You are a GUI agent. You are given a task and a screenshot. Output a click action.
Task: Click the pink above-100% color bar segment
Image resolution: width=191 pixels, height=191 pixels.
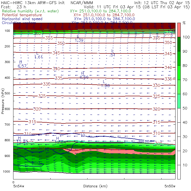coord(179,30)
